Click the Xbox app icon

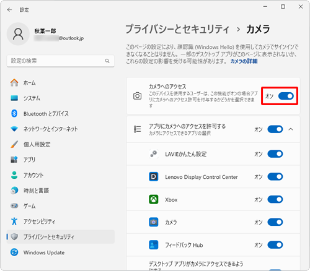[x=154, y=199]
